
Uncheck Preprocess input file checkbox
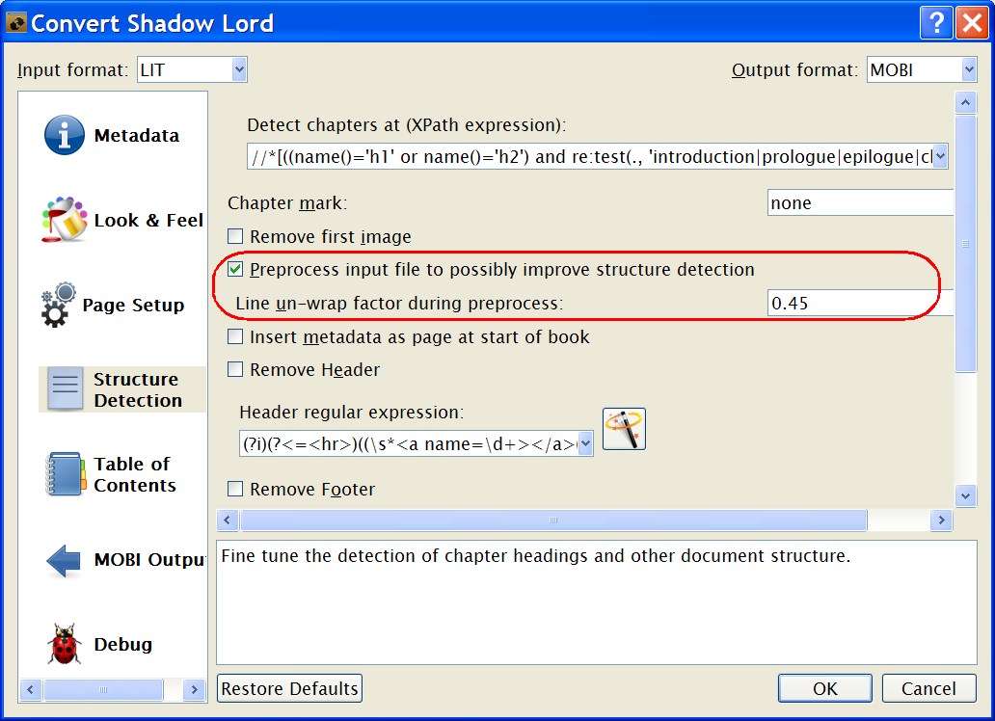235,270
